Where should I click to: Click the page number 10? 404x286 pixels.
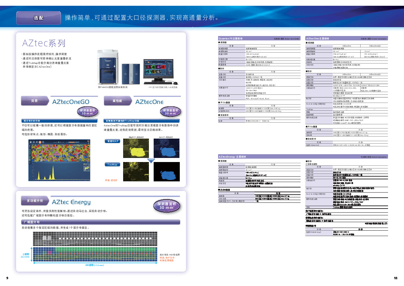point(396,278)
